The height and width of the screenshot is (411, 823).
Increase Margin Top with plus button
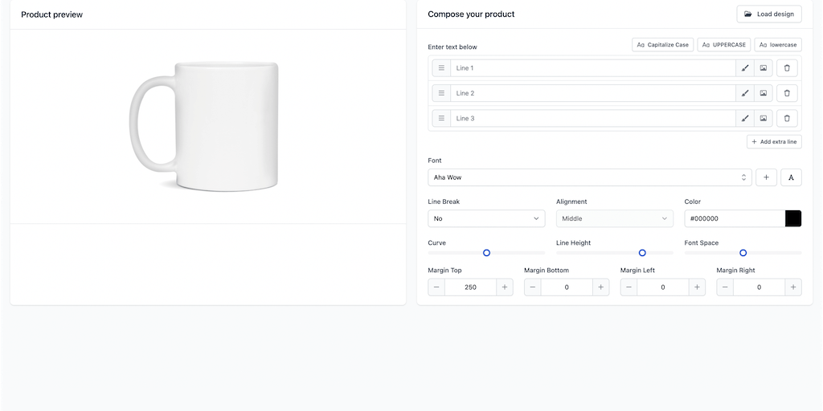505,287
